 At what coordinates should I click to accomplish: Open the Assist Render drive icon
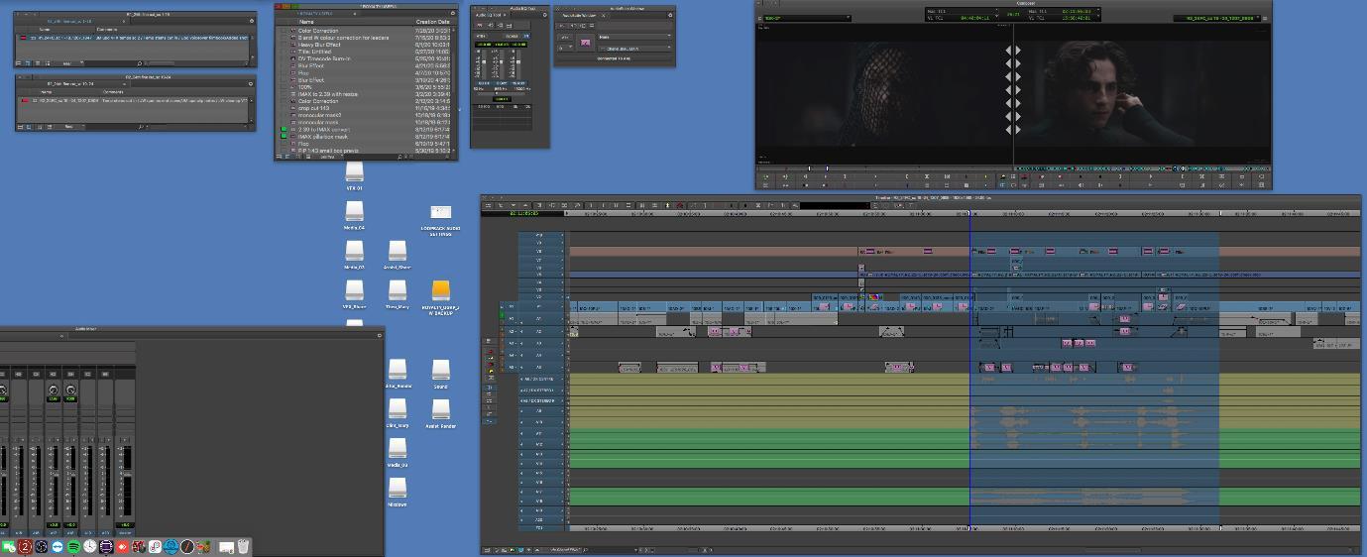tap(441, 407)
